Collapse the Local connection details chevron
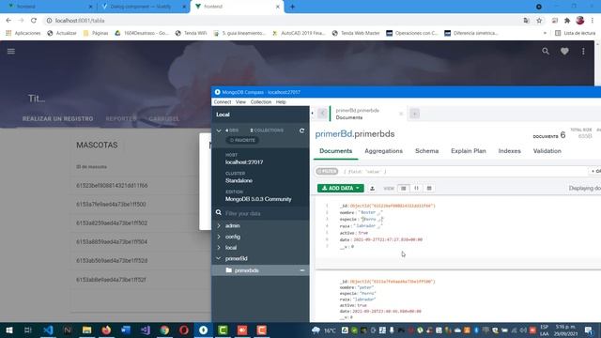 [x=219, y=131]
